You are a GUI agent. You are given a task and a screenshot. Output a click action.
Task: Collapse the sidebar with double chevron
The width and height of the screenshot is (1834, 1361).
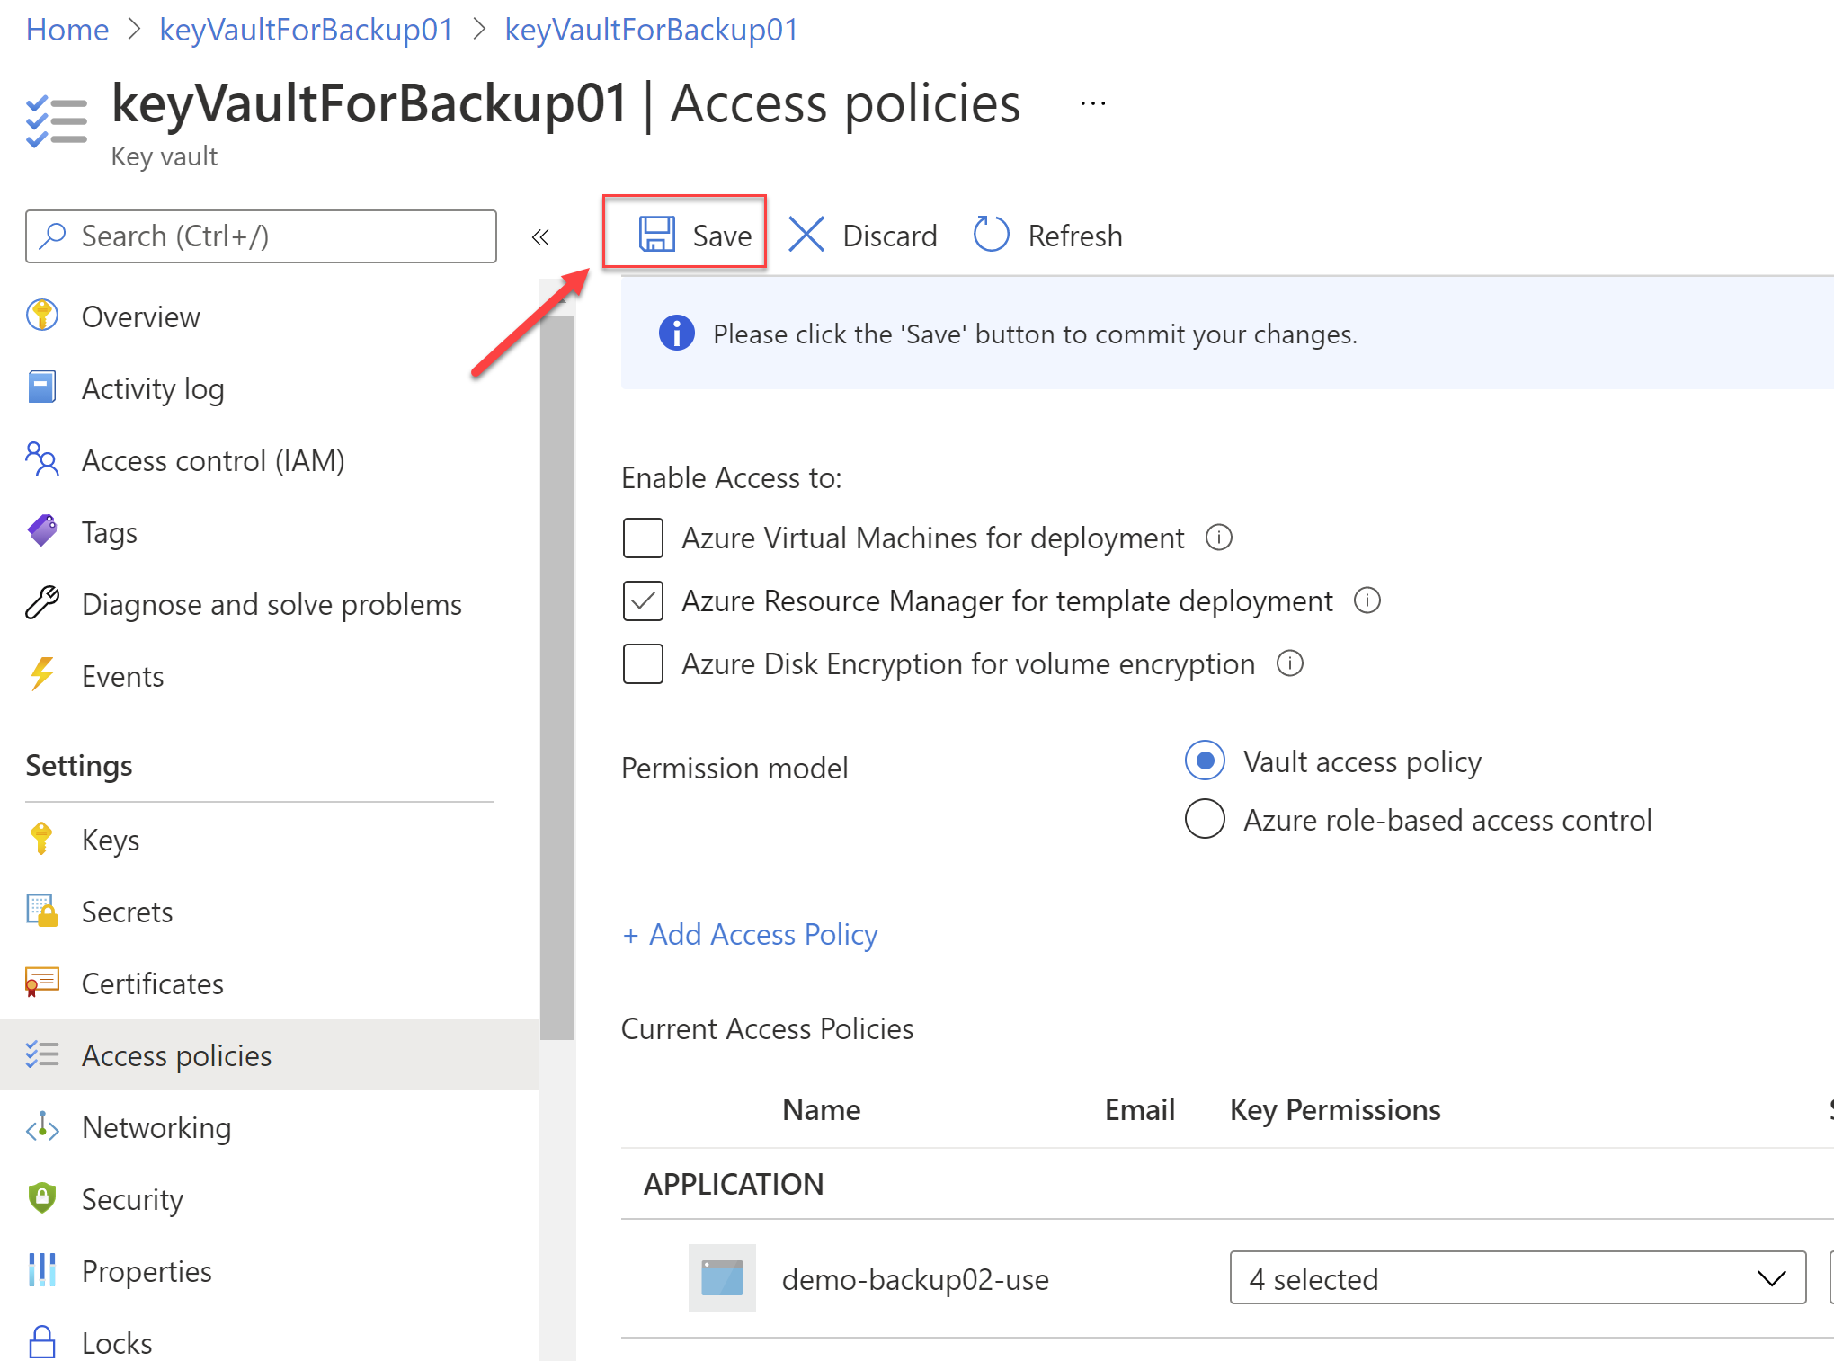coord(540,236)
